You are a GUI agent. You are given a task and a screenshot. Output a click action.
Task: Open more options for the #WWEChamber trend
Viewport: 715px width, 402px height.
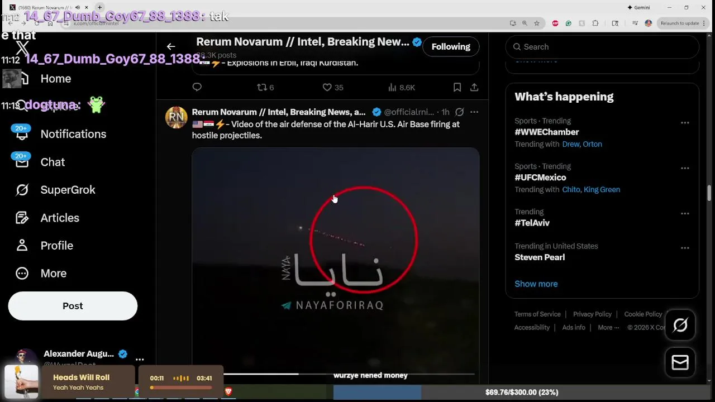685,123
